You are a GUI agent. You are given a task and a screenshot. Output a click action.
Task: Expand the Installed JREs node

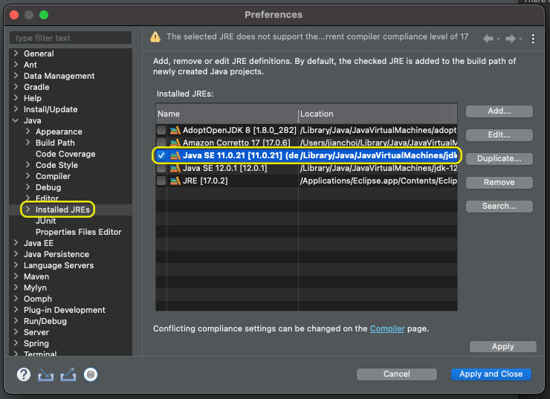27,210
